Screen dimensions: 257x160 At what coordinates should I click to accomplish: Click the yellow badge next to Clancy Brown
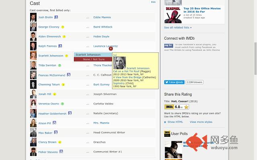coord(60,142)
